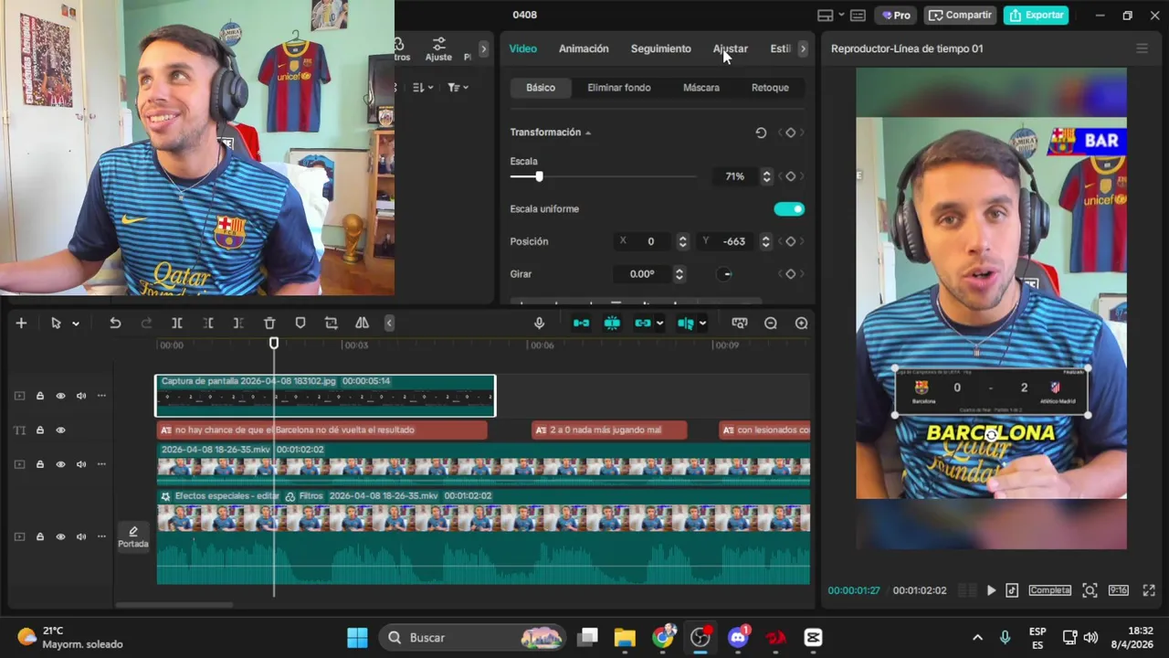Click the Pro upgrade button
This screenshot has width=1169, height=658.
896,15
